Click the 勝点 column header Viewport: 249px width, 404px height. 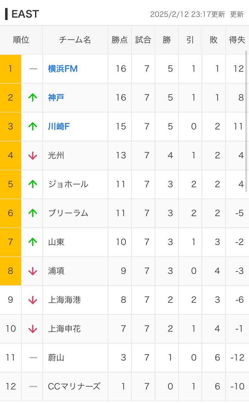coord(120,40)
